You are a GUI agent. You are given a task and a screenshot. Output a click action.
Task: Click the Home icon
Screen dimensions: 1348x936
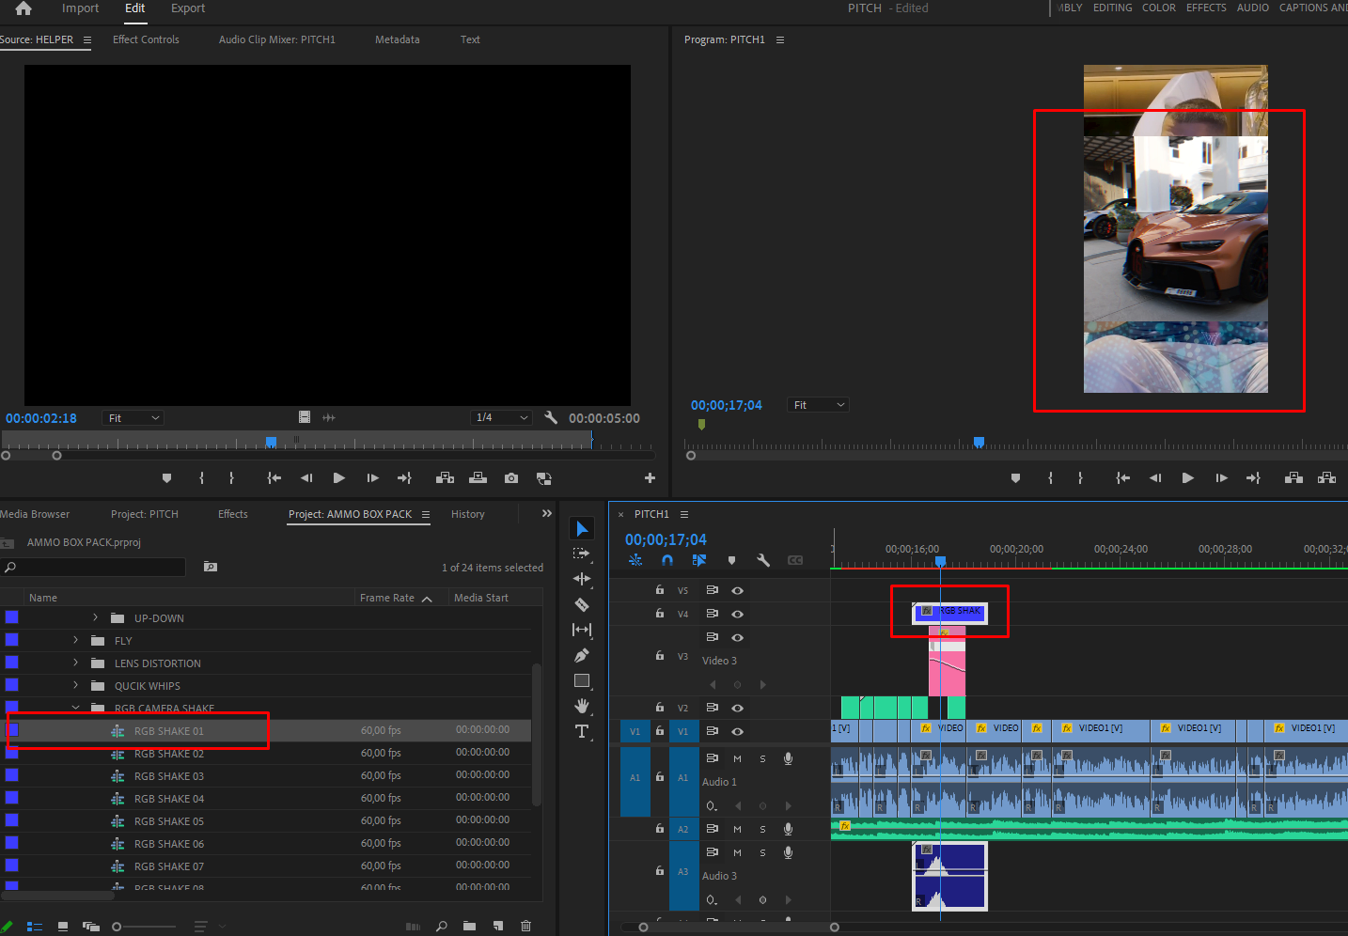click(x=24, y=8)
